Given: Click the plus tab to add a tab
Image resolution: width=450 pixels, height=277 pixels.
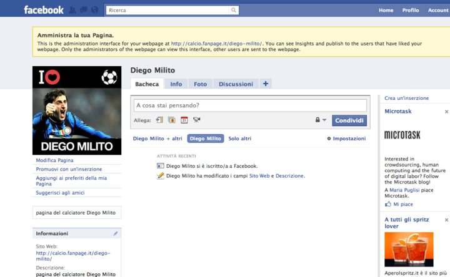Looking at the screenshot, I should pos(266,84).
